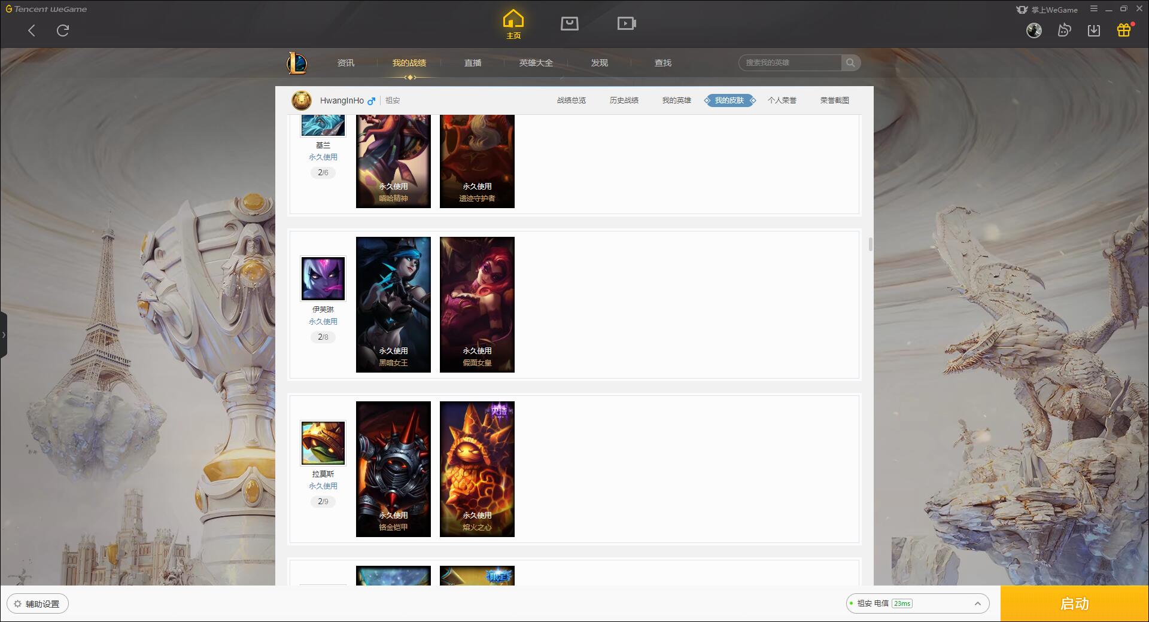Image resolution: width=1149 pixels, height=622 pixels.
Task: Expand the left side panel handle
Action: (x=4, y=335)
